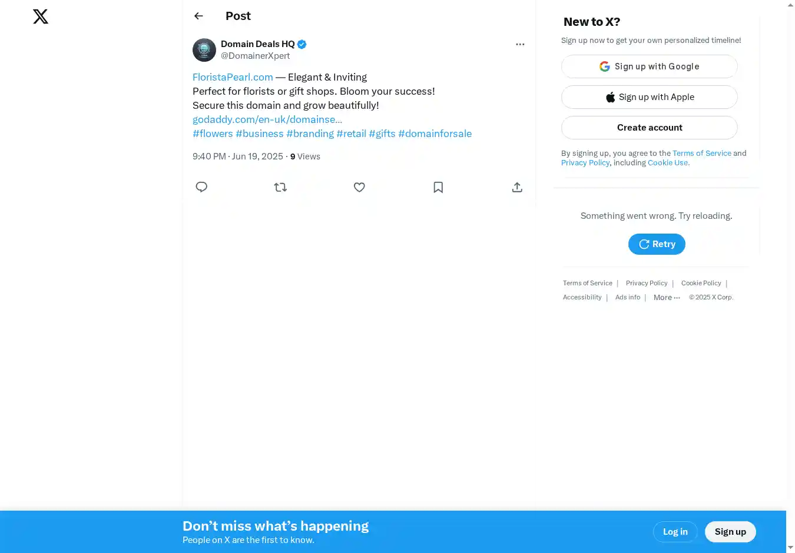Sign up with Google
The image size is (795, 553).
pos(649,66)
